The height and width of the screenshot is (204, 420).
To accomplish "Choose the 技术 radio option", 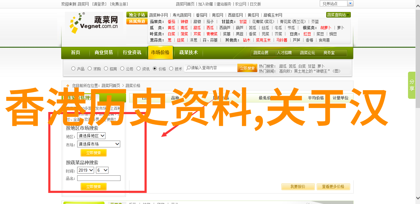I will point(171,69).
